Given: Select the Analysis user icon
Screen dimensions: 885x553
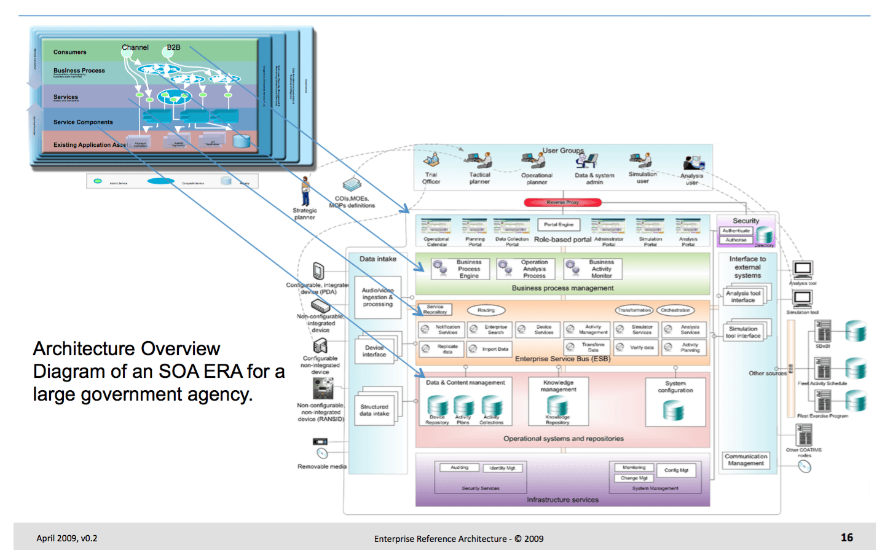Looking at the screenshot, I should [x=694, y=163].
